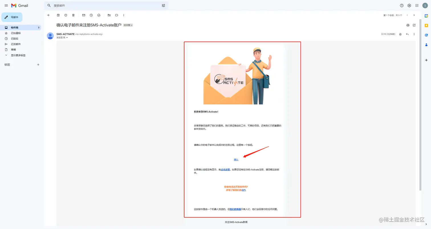Open the account avatar menu

coord(425,5)
